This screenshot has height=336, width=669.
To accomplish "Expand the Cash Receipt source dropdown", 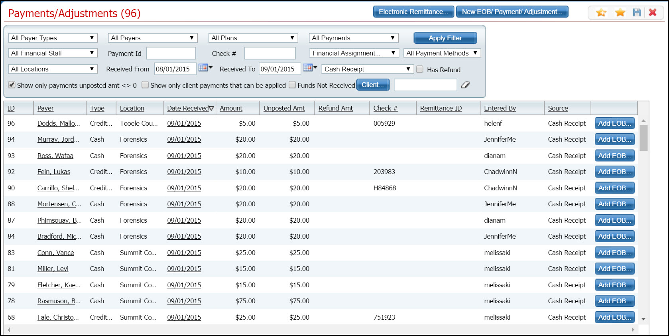I will [x=367, y=69].
